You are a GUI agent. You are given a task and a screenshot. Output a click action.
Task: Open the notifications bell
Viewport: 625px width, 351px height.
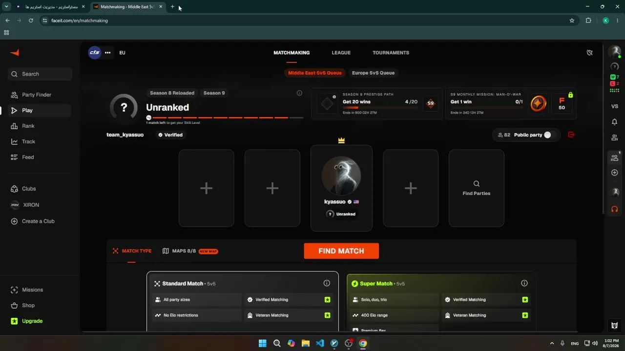pos(615,122)
